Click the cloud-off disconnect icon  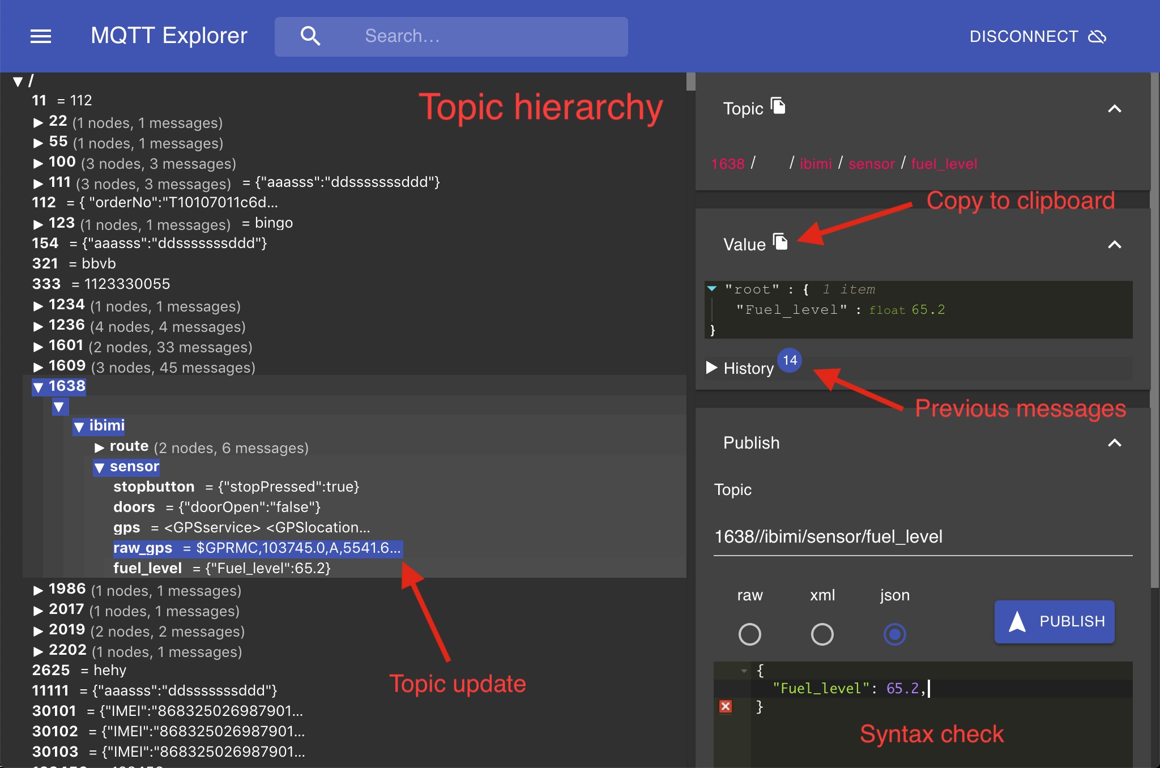pos(1097,37)
